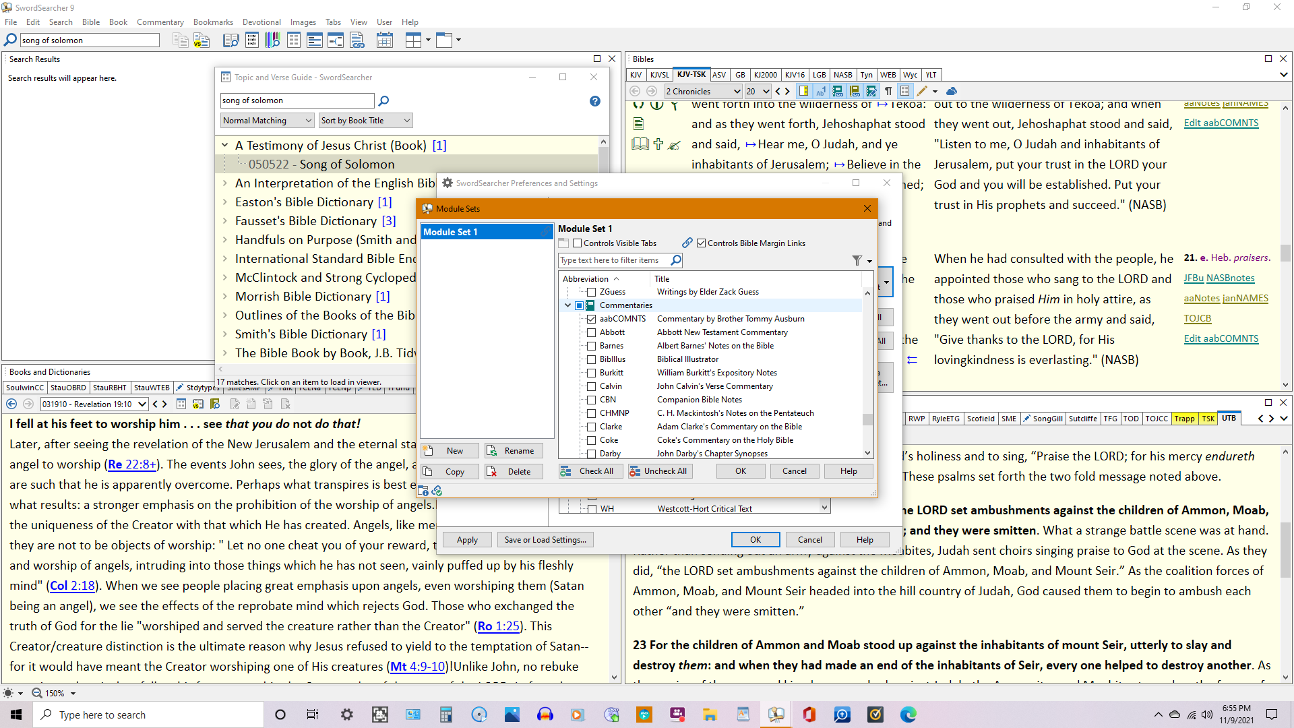Open the Re 22:8+ verse link
Image resolution: width=1294 pixels, height=728 pixels.
tap(131, 464)
